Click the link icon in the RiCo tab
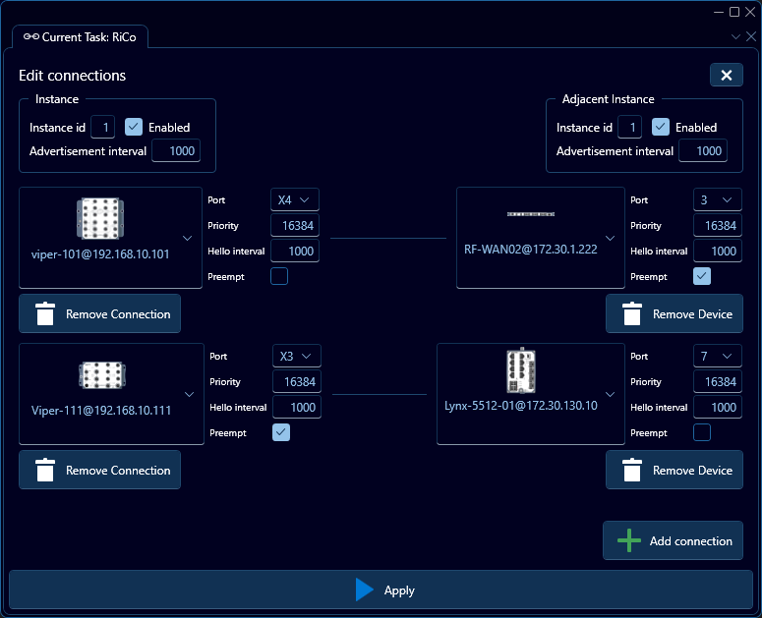The height and width of the screenshot is (618, 762). 31,37
